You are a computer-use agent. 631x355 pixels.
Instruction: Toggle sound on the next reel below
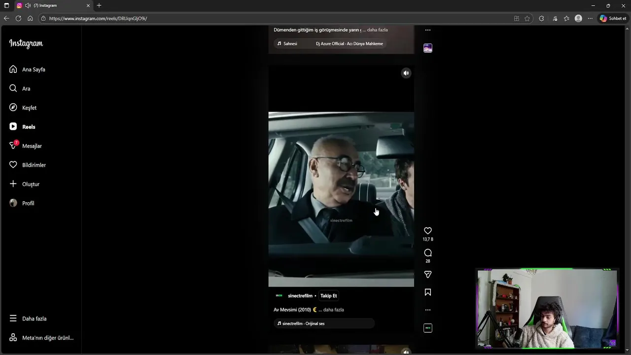point(406,352)
